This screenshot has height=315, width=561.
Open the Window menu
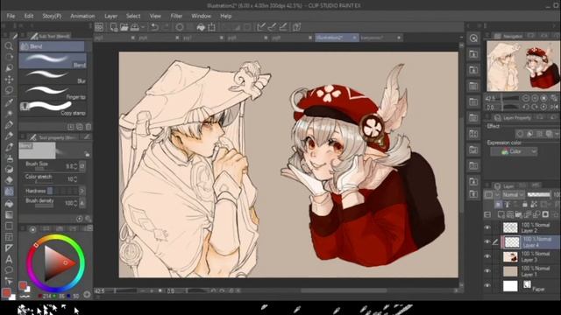(x=201, y=16)
